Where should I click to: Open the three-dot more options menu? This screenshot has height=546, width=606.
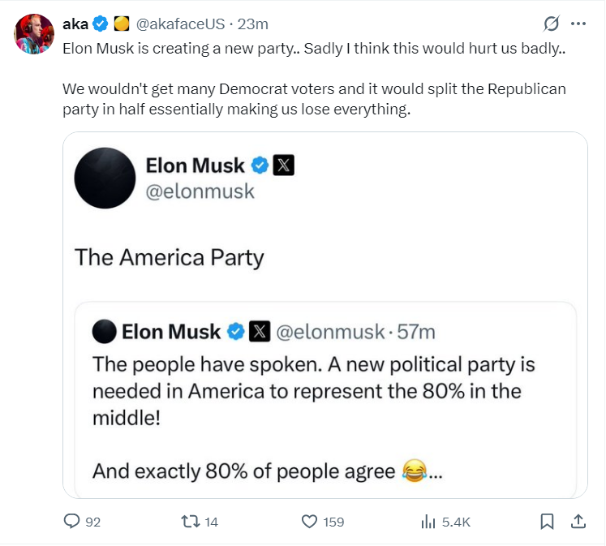(x=578, y=24)
